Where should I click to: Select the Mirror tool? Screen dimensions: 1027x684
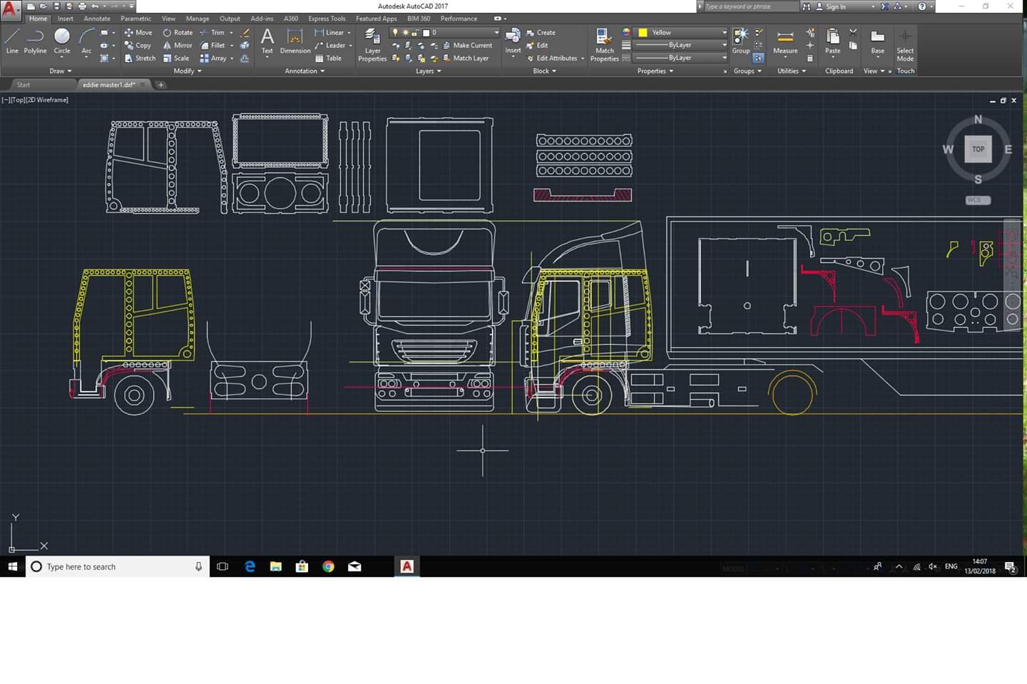coord(178,45)
